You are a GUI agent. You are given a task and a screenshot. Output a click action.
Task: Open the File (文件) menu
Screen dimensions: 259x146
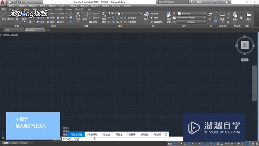pyautogui.click(x=12, y=6)
